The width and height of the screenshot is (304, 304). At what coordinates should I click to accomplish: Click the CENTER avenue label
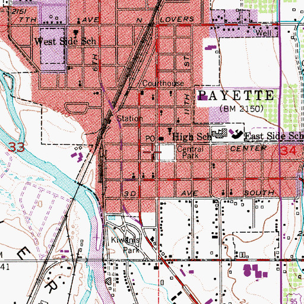[248, 148]
